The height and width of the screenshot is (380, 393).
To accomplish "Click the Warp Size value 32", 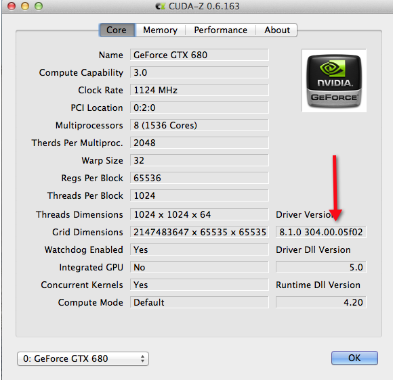I will pyautogui.click(x=199, y=160).
